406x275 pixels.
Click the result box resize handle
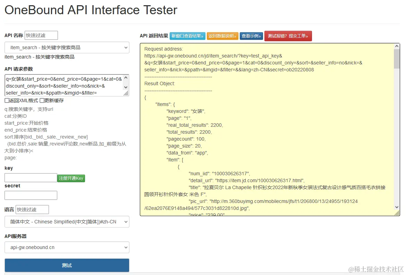397,213
